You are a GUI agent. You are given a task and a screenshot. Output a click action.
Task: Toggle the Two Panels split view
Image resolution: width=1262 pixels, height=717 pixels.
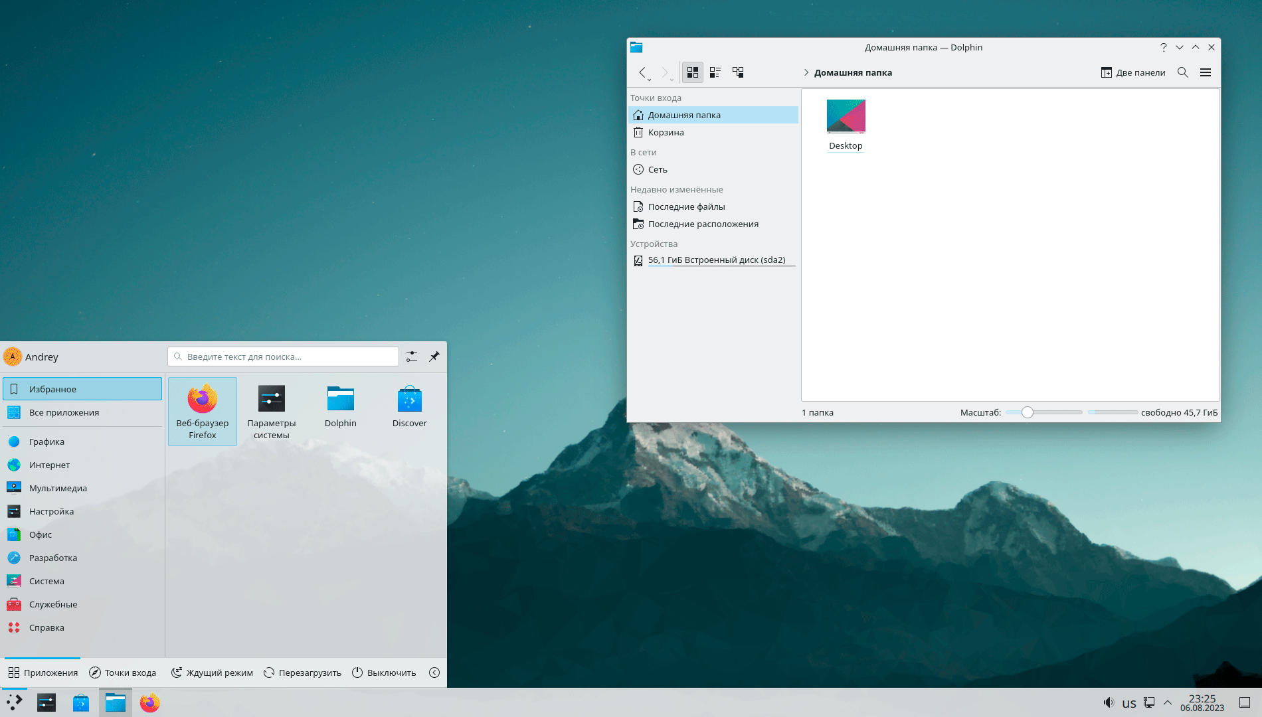1133,72
